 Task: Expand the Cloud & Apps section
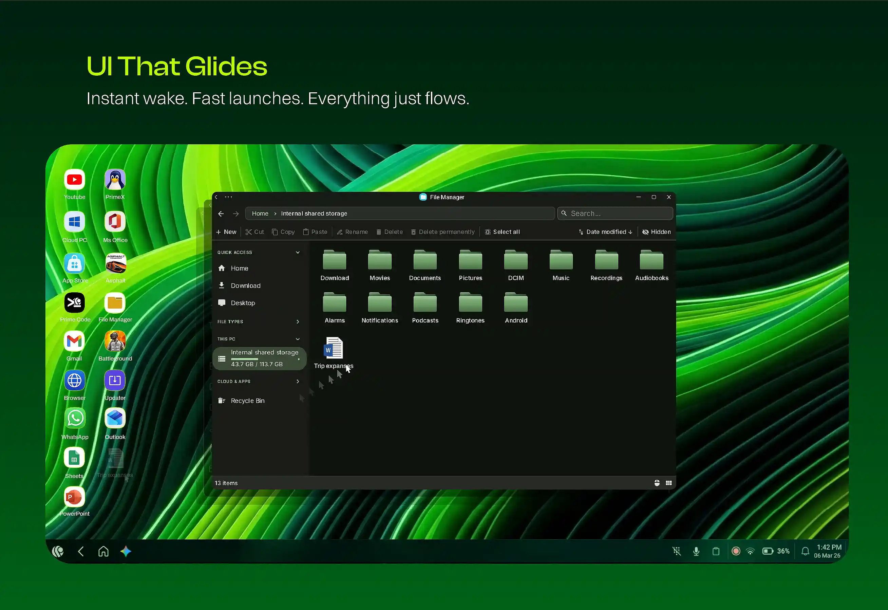[x=298, y=382]
